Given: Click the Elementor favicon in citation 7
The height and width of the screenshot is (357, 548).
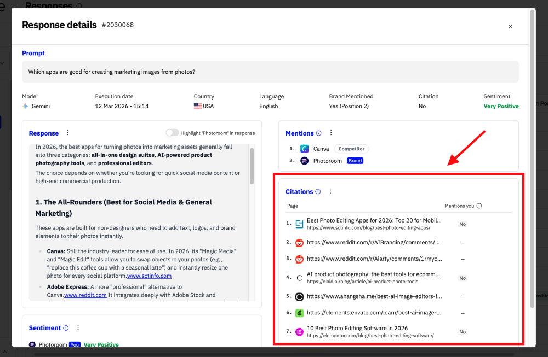Looking at the screenshot, I should coord(299,332).
